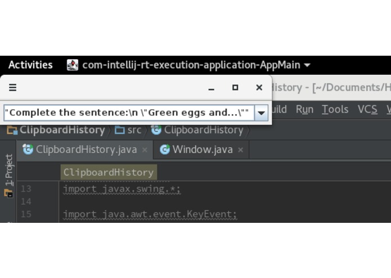The width and height of the screenshot is (391, 278).
Task: Click the src folder icon in breadcrumb
Action: pos(120,130)
